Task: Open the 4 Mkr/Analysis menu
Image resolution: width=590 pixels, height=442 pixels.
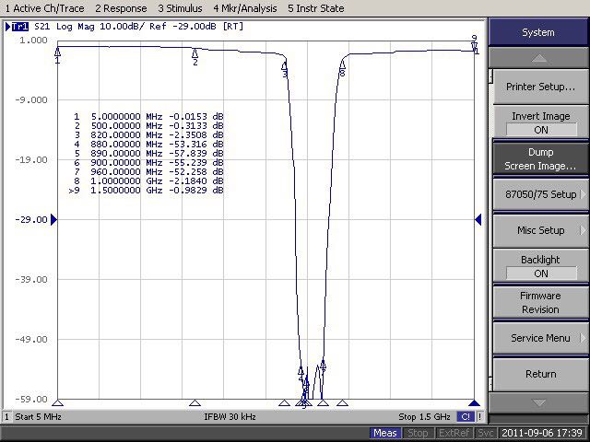Action: tap(245, 8)
